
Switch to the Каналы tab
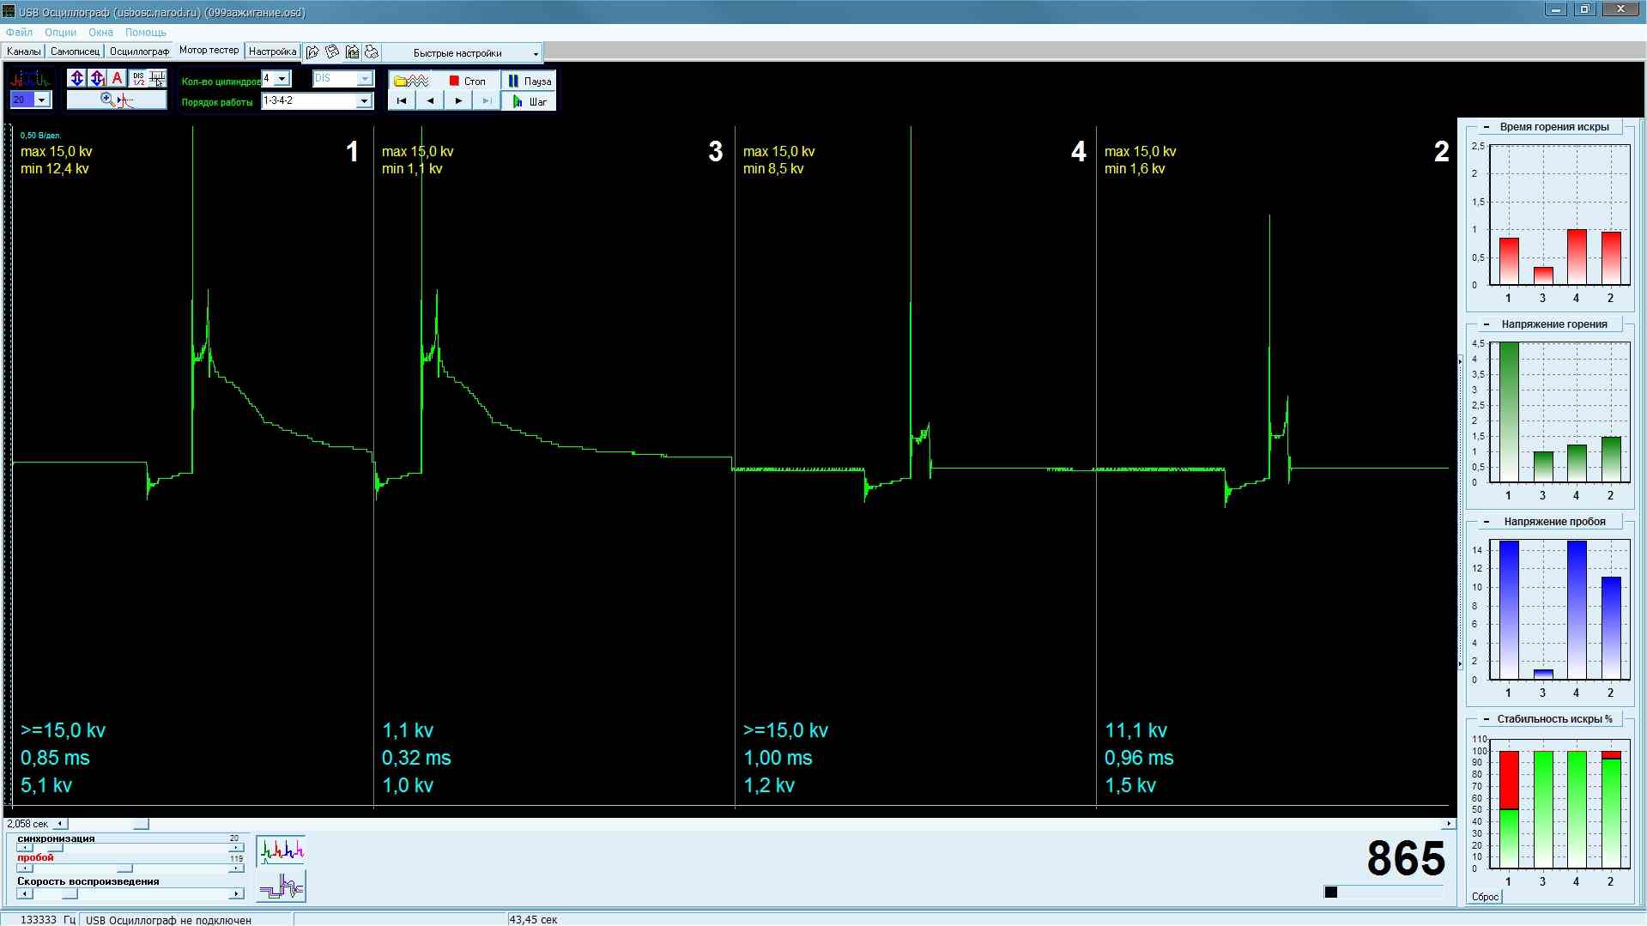(23, 51)
